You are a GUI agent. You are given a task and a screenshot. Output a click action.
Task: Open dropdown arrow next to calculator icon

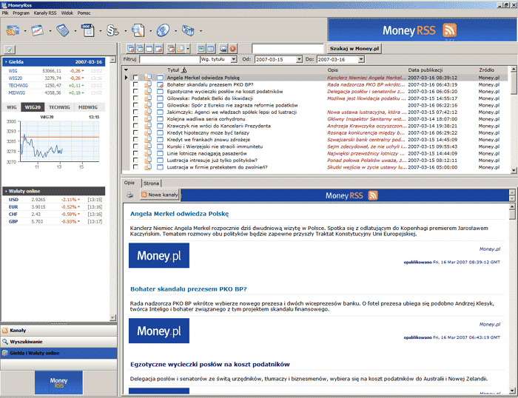click(x=75, y=31)
